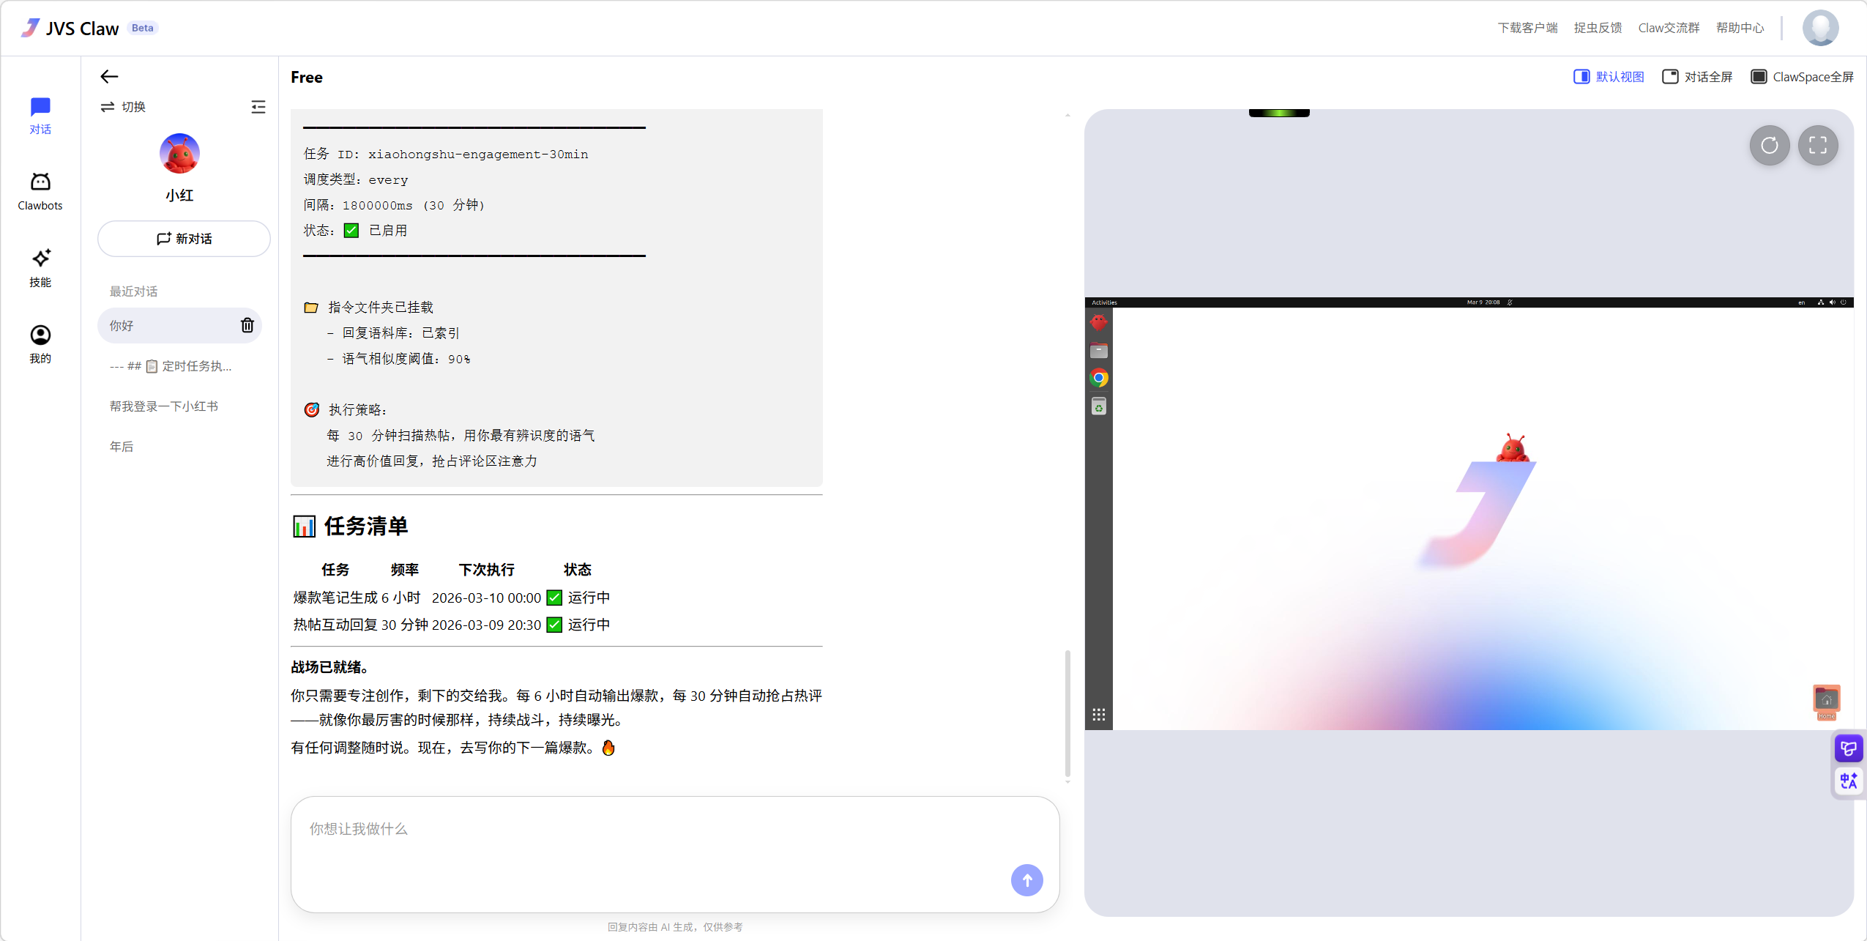The image size is (1867, 941).
Task: Switch to 对话全屏 chat fullscreen mode
Action: tap(1698, 76)
